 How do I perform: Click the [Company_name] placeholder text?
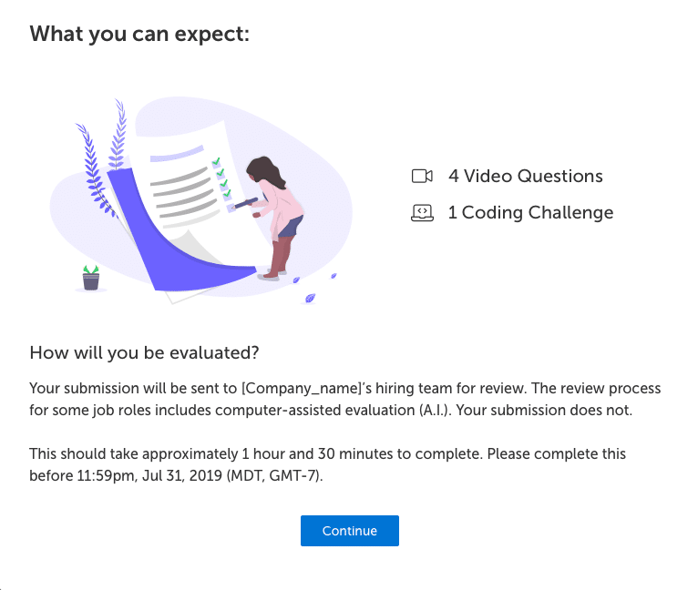[302, 389]
